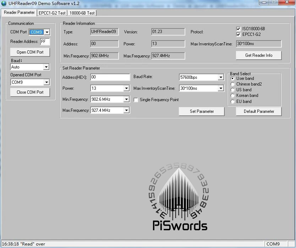
Task: Enable the Single Frequency Point checkbox
Action: click(136, 100)
